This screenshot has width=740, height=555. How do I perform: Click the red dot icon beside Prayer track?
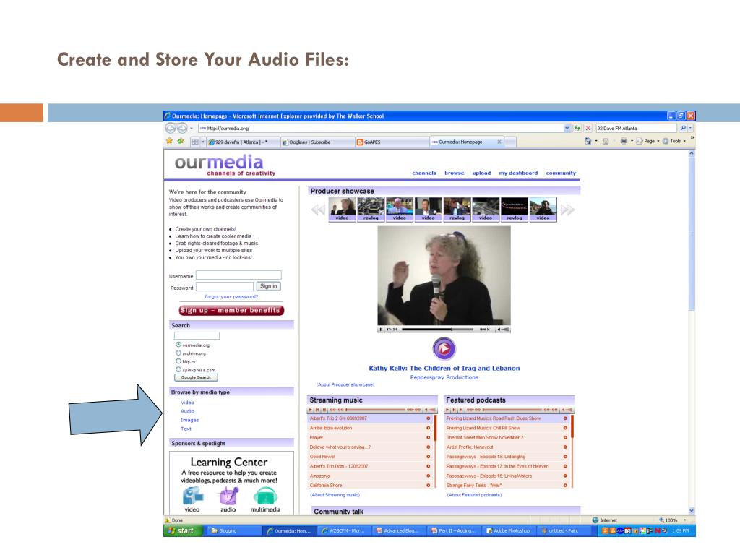coord(428,437)
